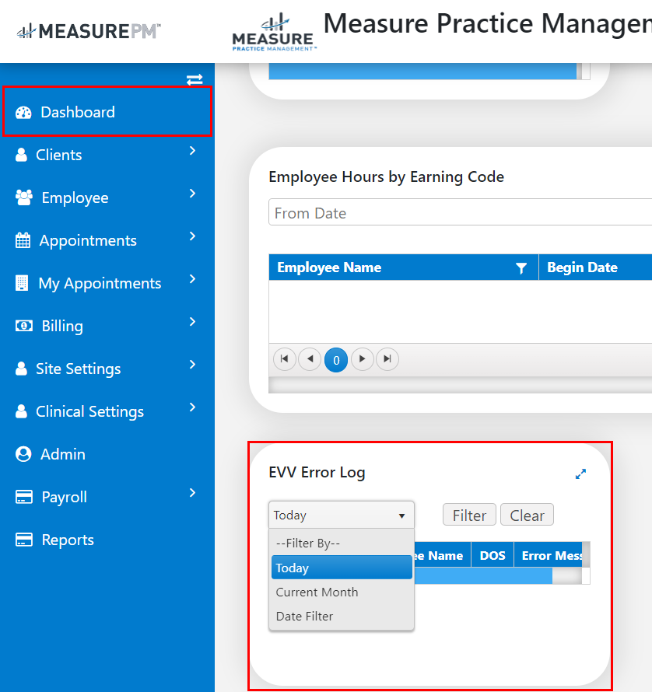Click the From Date input field
The height and width of the screenshot is (692, 652).
461,213
